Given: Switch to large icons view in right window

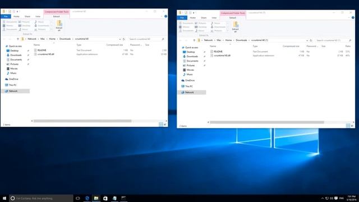Looking at the screenshot, I should coord(352,126).
